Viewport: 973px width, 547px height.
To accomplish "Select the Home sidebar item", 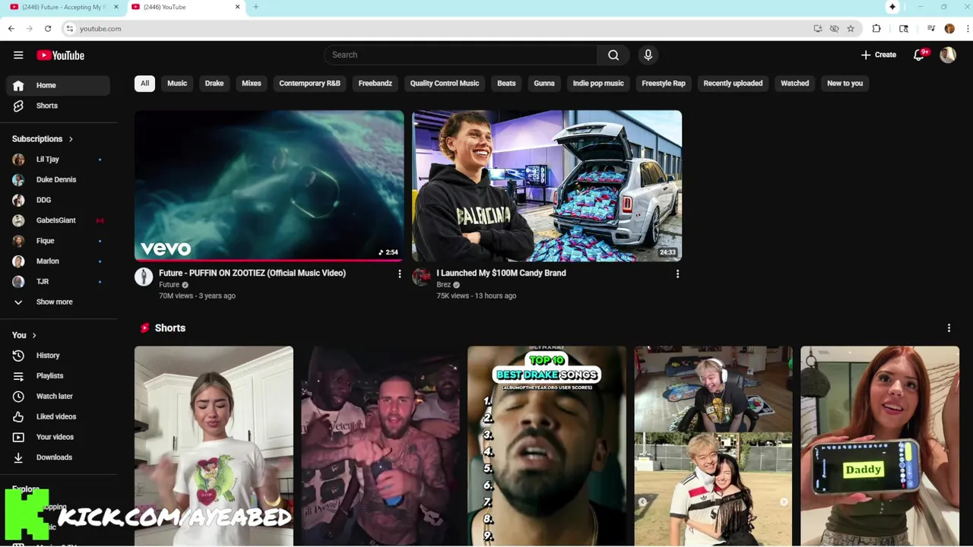I will point(58,86).
